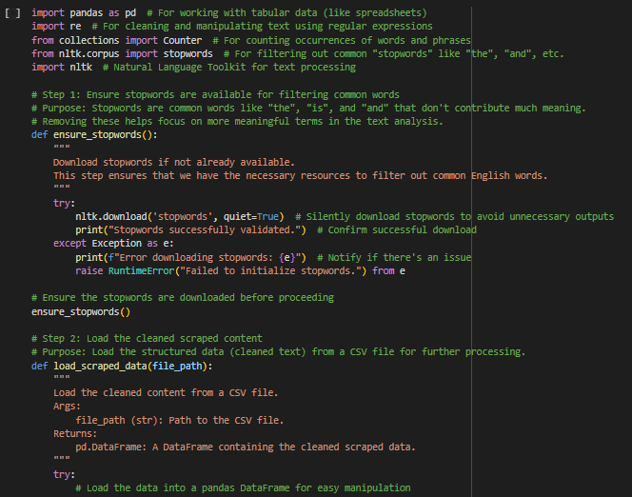The width and height of the screenshot is (632, 497).
Task: Click the '# Silently download stopwords' comment
Action: (x=455, y=216)
